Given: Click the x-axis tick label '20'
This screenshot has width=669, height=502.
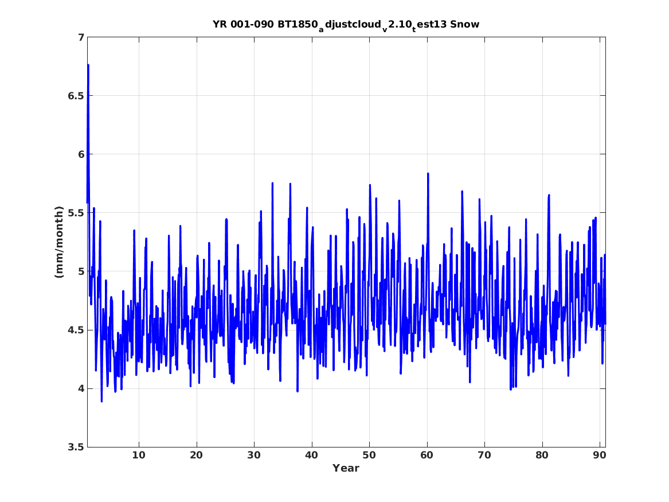Looking at the screenshot, I should click(196, 455).
